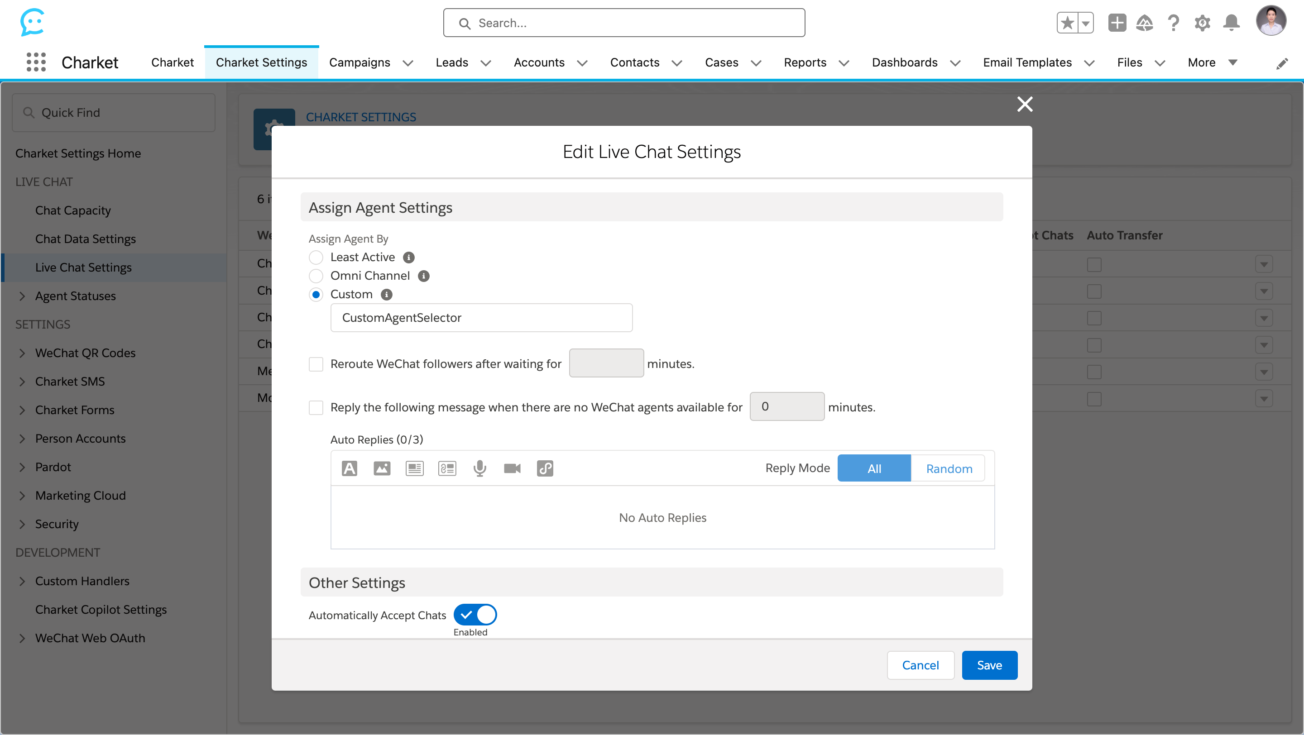
Task: Show info tooltip for Omni Channel
Action: click(x=423, y=276)
